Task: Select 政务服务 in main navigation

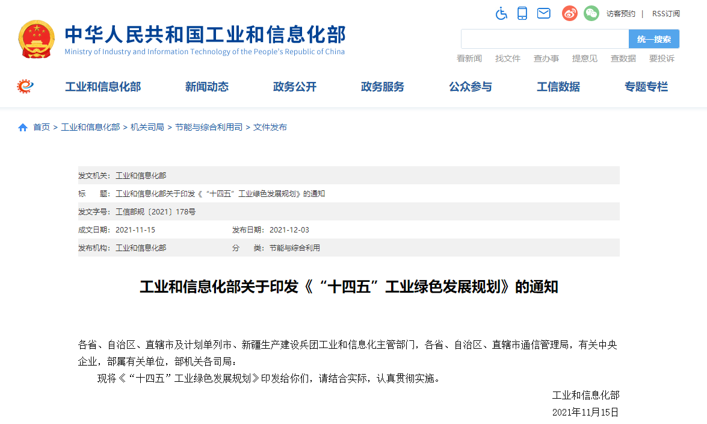Action: click(383, 87)
